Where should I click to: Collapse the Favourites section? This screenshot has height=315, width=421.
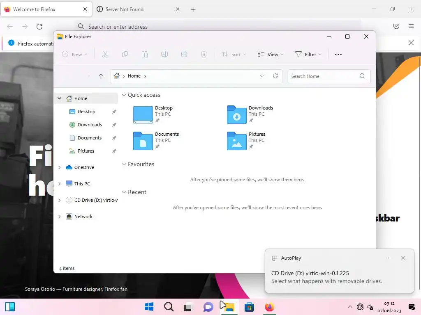coord(124,164)
